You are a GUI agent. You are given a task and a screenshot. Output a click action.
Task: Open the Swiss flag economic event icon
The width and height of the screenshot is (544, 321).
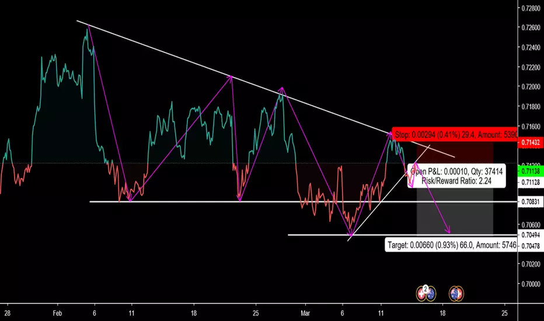click(x=421, y=294)
